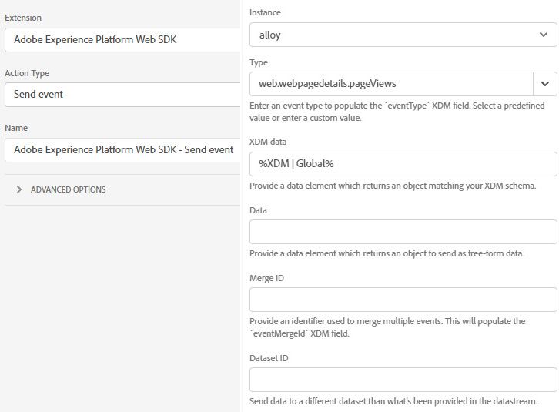The width and height of the screenshot is (559, 412).
Task: Open the Instance dropdown showing alloy
Action: coord(403,35)
